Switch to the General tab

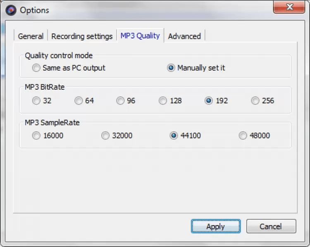point(31,36)
